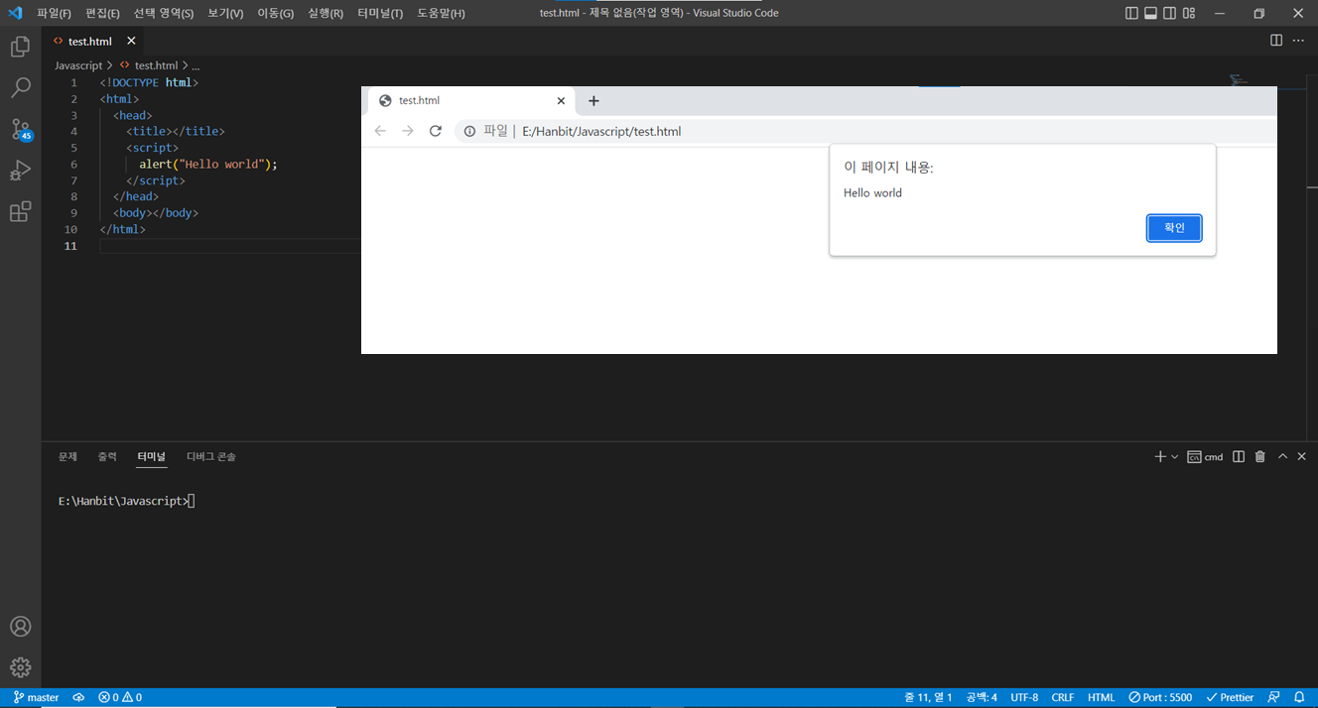
Task: Close the browser test.html tab
Action: [x=561, y=101]
